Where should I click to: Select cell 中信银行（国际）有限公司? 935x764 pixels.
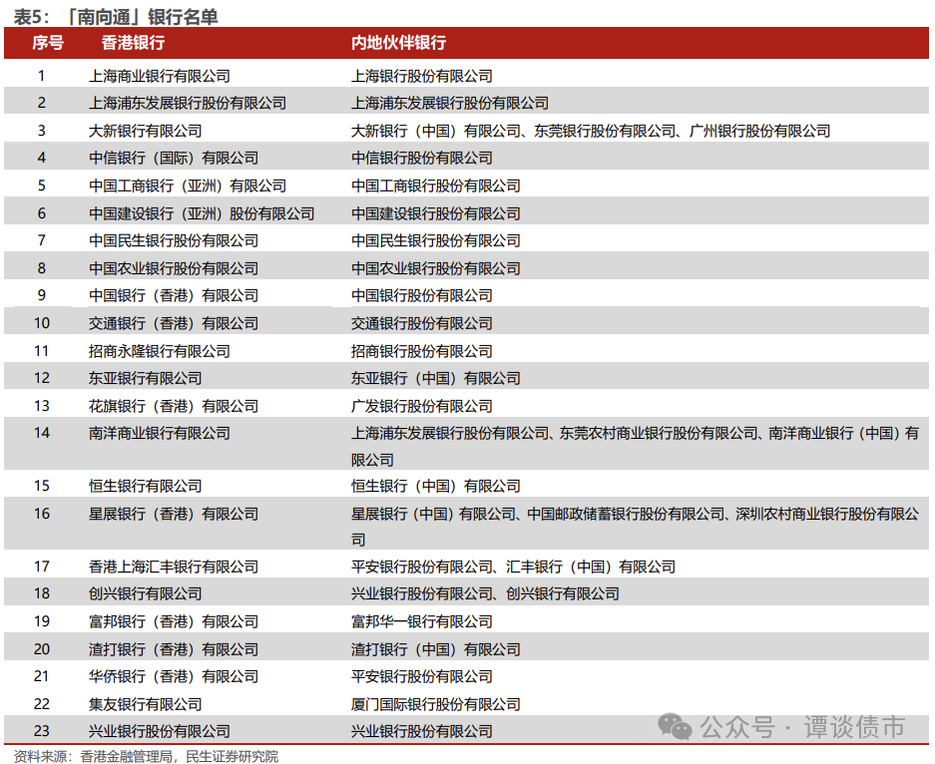point(174,158)
